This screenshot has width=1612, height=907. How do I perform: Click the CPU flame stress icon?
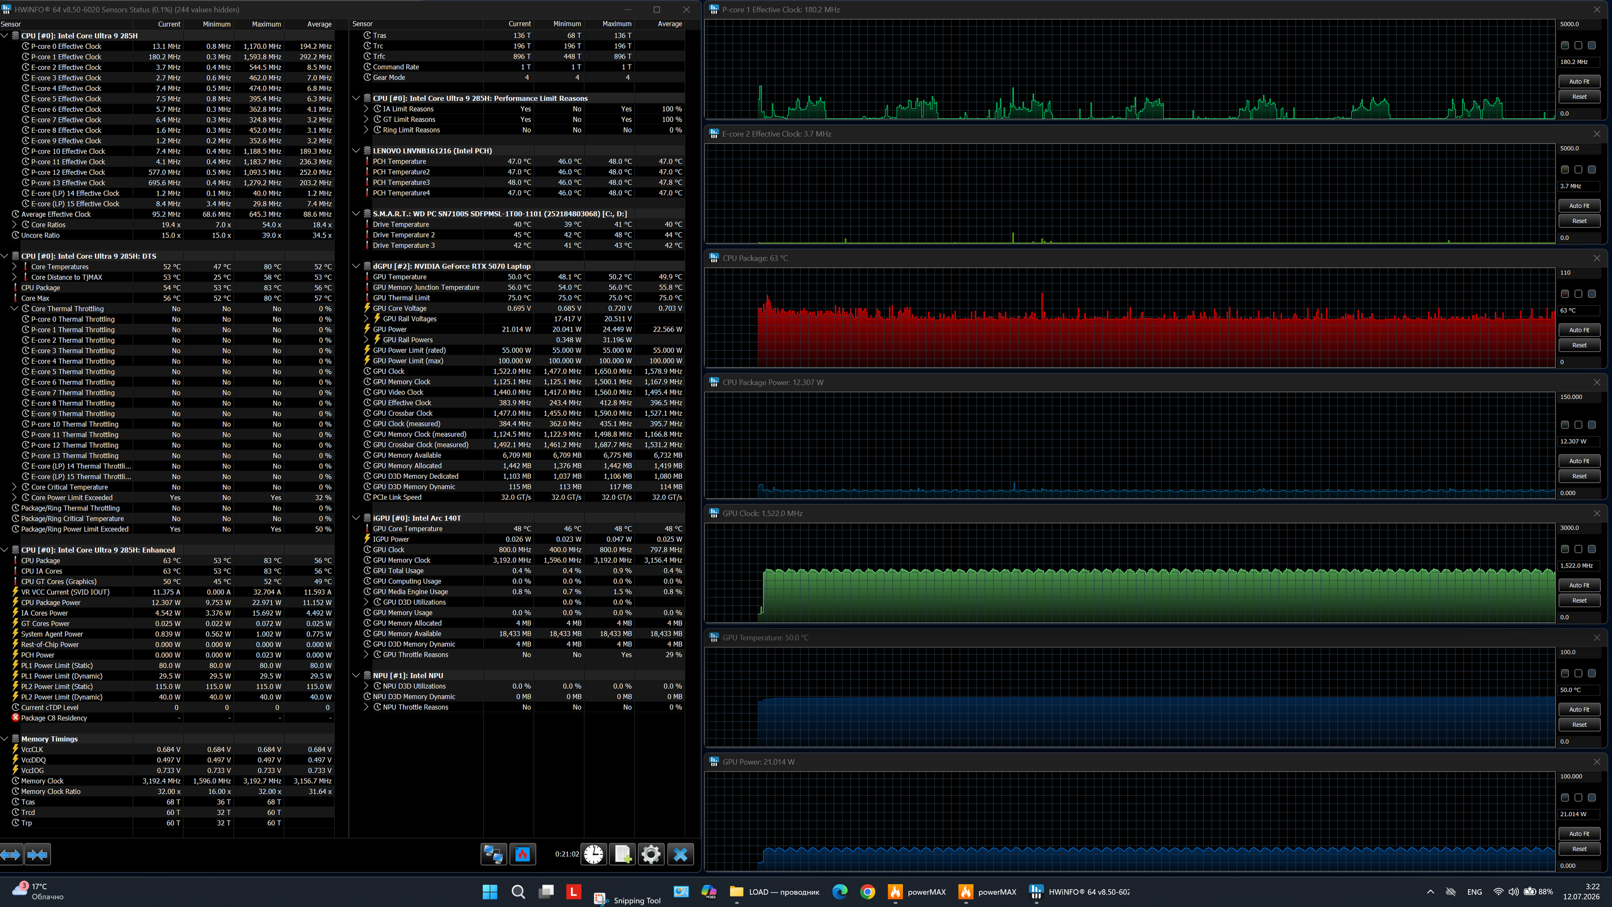[x=522, y=854]
